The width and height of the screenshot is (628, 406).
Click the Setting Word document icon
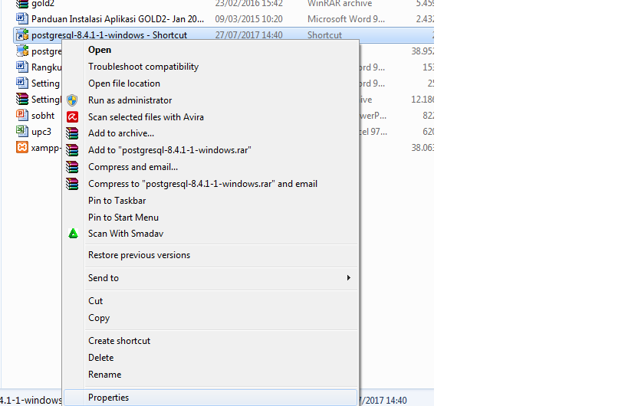pos(22,83)
